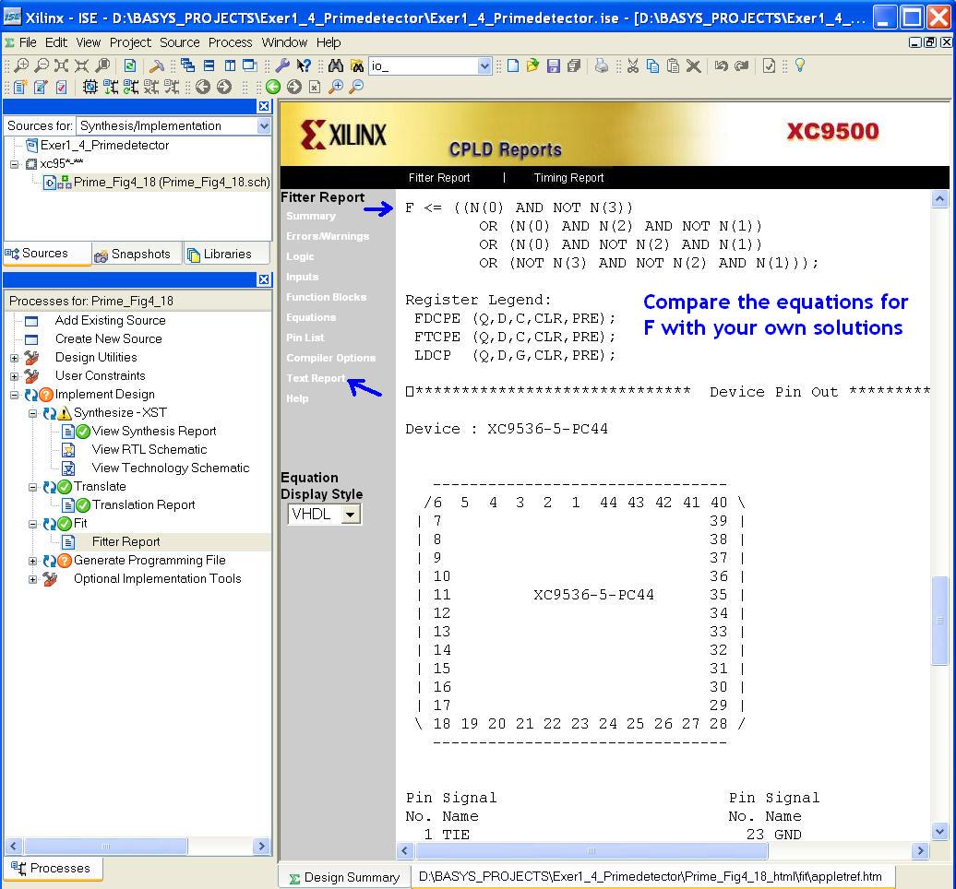956x889 pixels.
Task: Click the Redo arrow icon
Action: click(741, 65)
